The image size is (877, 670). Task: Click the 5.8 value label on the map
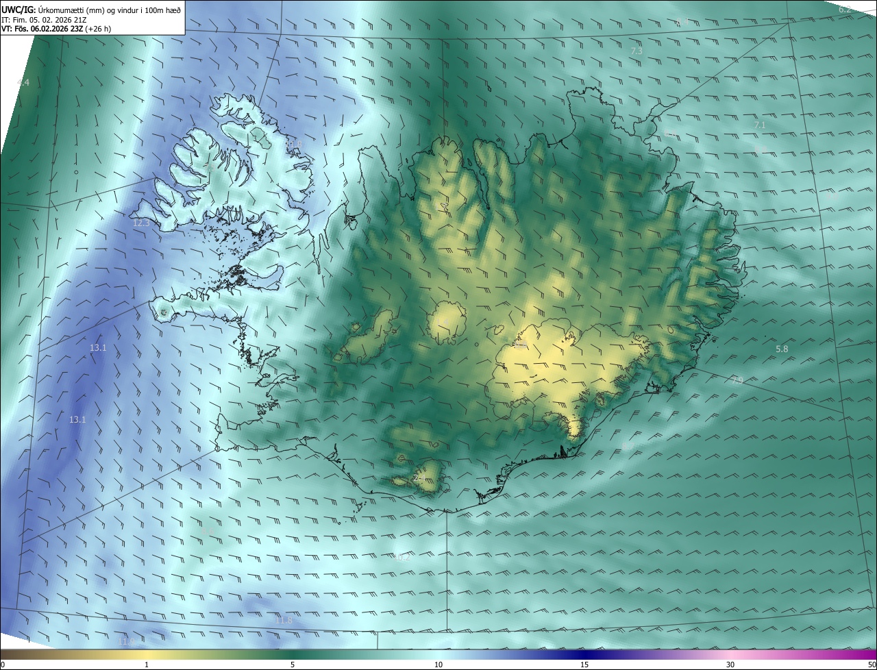(x=782, y=349)
